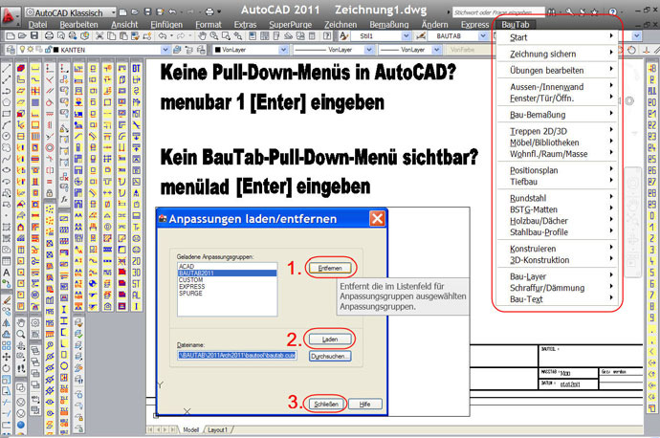Open the Layer Properties Manager icon
The image size is (660, 438).
pyautogui.click(x=11, y=50)
